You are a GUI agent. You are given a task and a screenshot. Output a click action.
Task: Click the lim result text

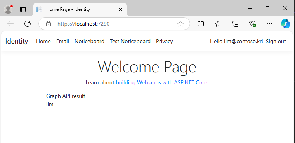pyautogui.click(x=50, y=104)
